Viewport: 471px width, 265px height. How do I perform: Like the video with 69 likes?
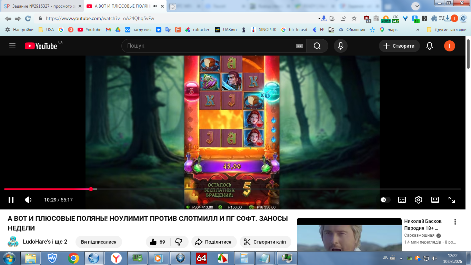[158, 242]
